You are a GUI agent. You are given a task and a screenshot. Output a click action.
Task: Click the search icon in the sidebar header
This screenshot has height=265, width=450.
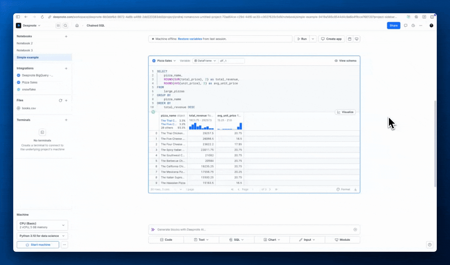click(65, 25)
